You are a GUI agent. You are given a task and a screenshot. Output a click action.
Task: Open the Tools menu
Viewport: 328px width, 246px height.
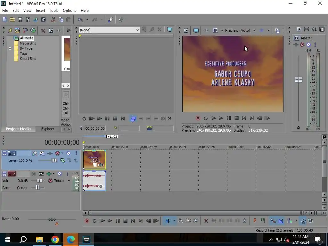54,11
